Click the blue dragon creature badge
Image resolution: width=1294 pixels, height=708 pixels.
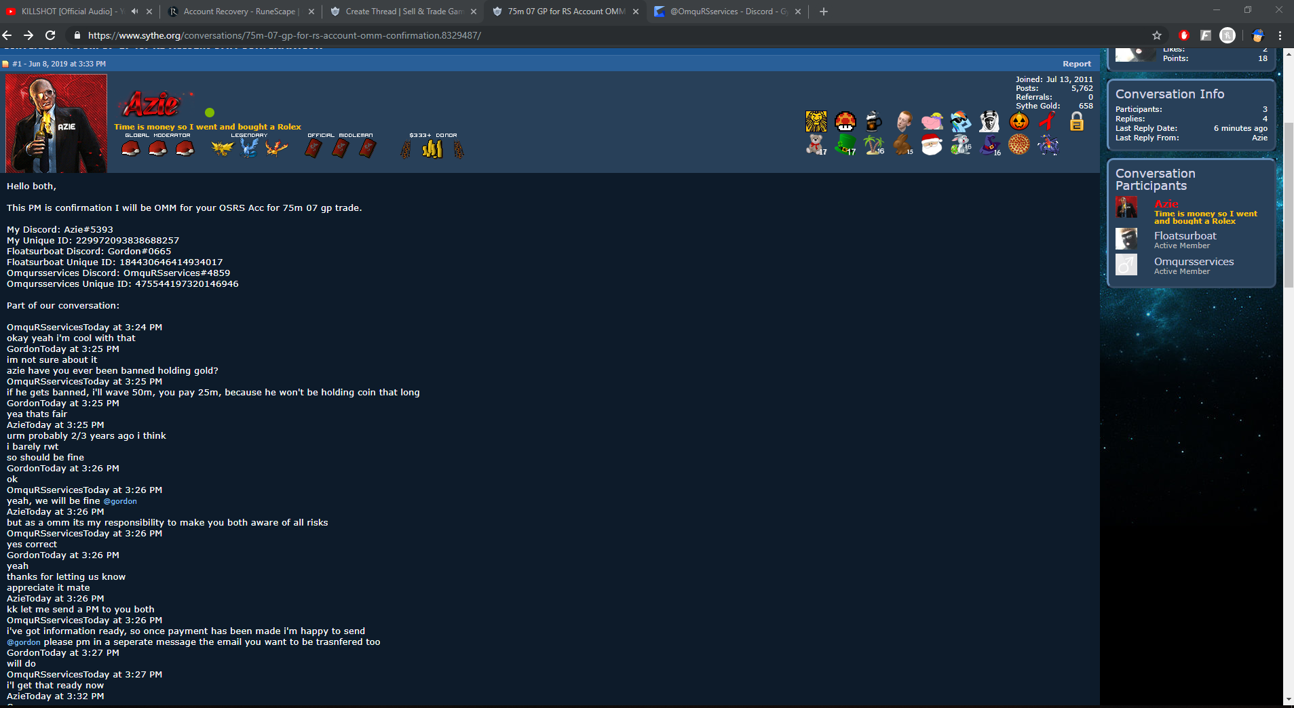click(x=1048, y=144)
